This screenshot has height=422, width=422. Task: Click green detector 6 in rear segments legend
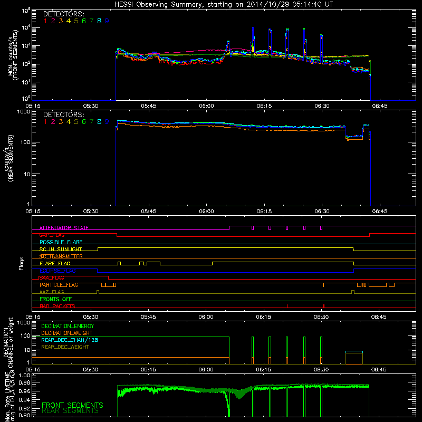click(x=84, y=122)
